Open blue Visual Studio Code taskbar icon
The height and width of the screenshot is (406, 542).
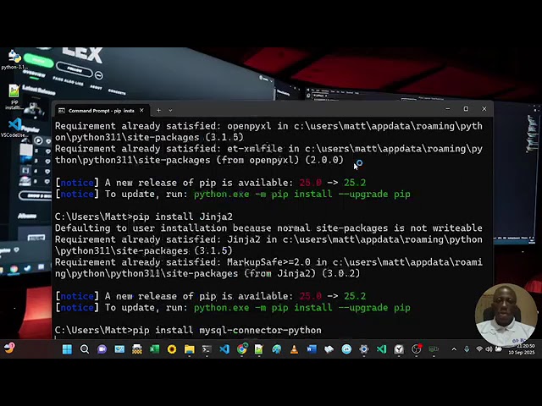pyautogui.click(x=224, y=349)
